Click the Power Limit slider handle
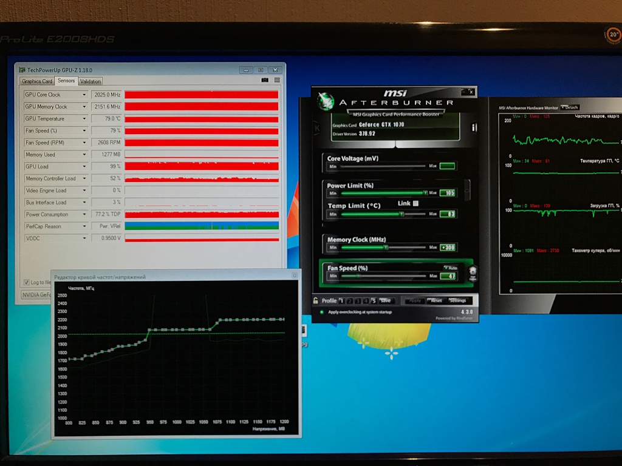622x466 pixels. (x=425, y=193)
